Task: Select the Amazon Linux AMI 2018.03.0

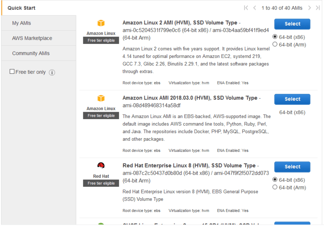Action: coord(292,99)
